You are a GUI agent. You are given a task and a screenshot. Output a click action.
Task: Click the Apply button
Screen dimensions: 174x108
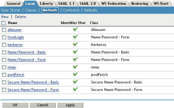(70, 105)
